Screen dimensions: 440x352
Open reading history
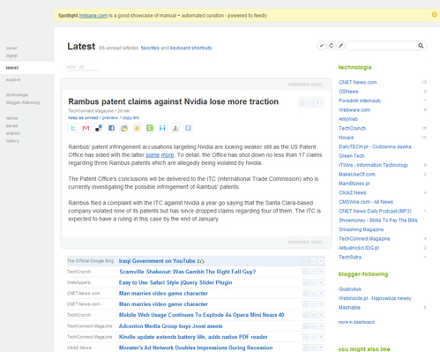[x=12, y=141]
